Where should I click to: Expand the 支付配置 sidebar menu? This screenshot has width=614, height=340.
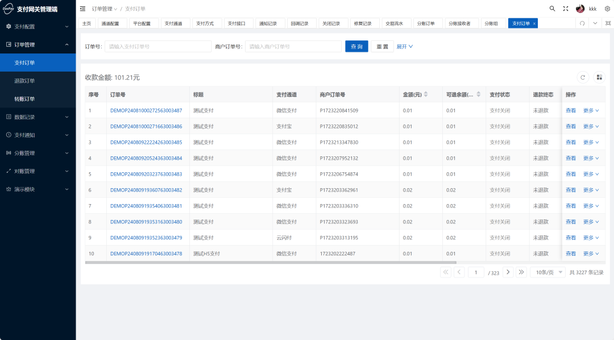[38, 27]
